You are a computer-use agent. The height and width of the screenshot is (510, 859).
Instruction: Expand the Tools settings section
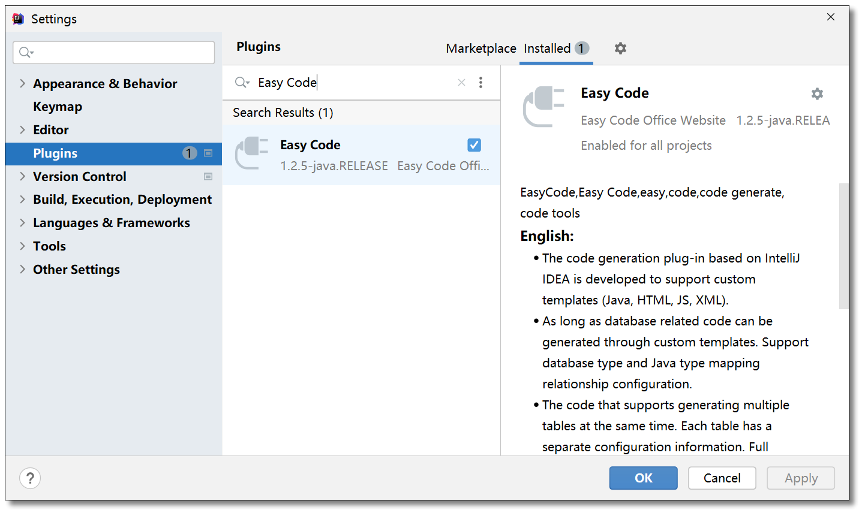pos(22,246)
